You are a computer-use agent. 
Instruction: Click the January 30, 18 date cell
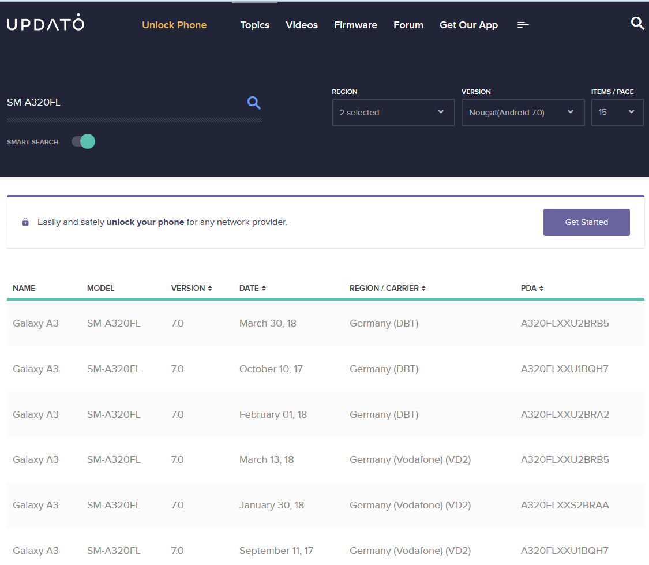(x=272, y=505)
